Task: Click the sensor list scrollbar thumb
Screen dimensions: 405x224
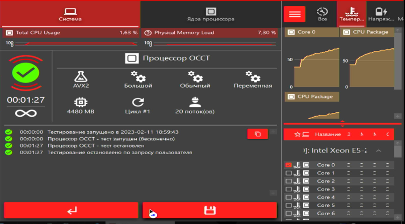Action: (398, 152)
